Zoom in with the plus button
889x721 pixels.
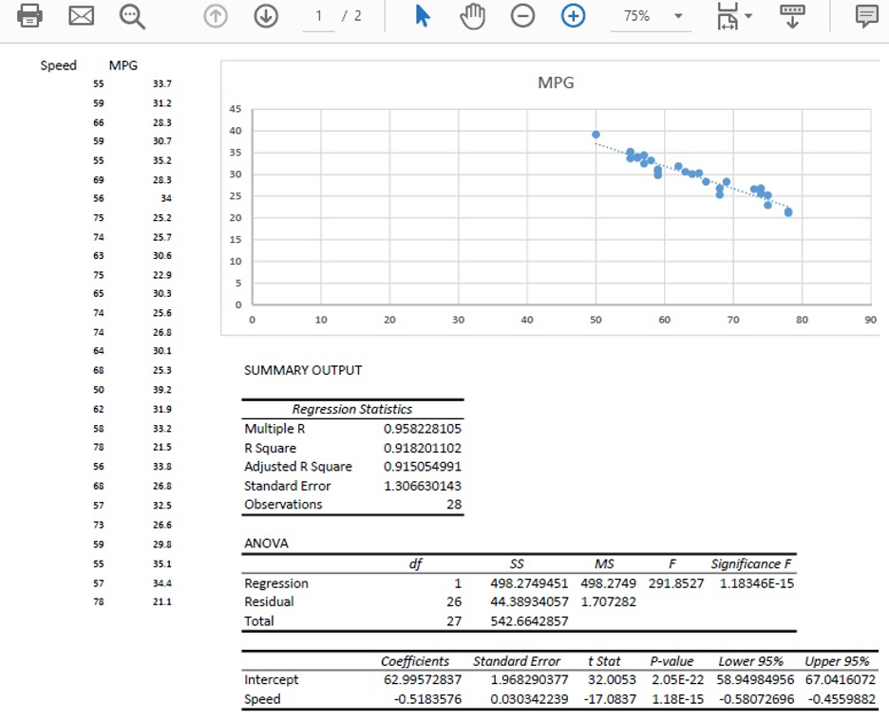point(574,16)
